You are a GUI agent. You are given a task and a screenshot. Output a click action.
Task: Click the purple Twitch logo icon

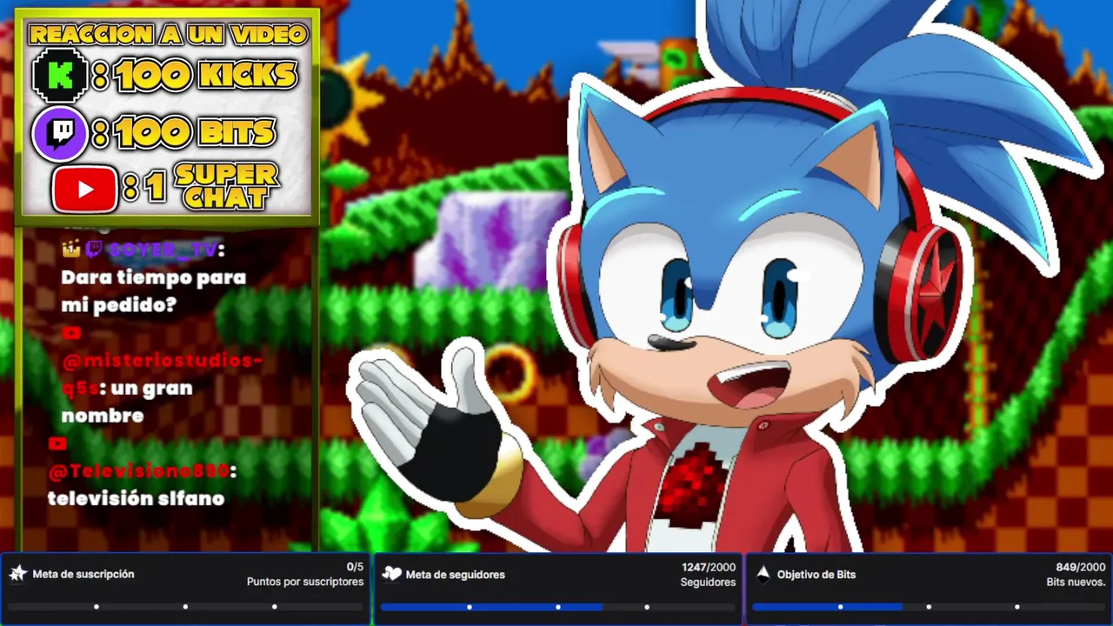click(x=59, y=134)
